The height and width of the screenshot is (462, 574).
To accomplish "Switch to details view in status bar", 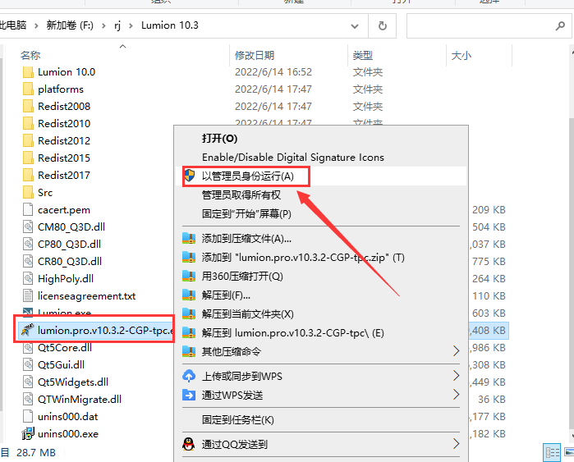I will coord(552,452).
